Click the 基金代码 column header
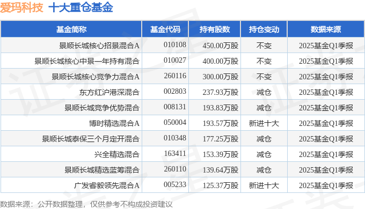Image resolution: width=365 pixels, height=209 pixels. coord(165,29)
